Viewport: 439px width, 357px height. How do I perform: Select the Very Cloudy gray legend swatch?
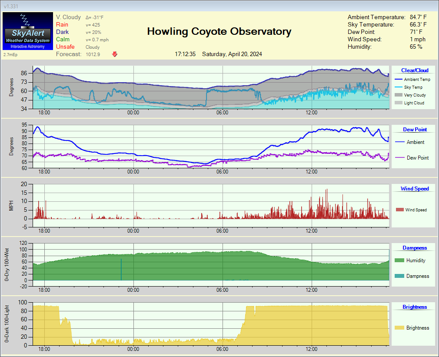tap(398, 95)
